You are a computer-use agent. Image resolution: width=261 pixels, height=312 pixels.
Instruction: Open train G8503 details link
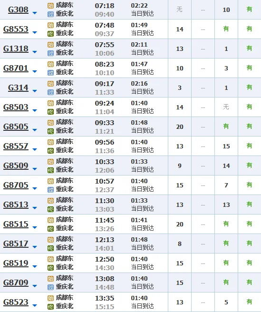point(16,107)
